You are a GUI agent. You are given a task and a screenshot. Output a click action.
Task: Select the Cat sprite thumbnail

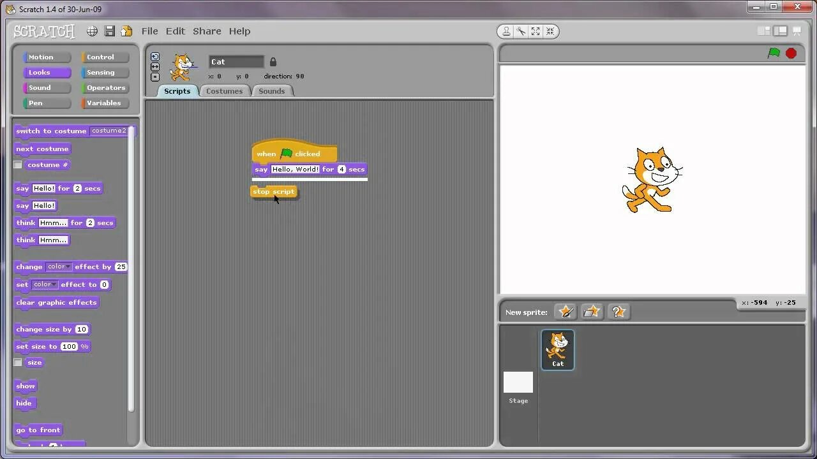pos(558,349)
